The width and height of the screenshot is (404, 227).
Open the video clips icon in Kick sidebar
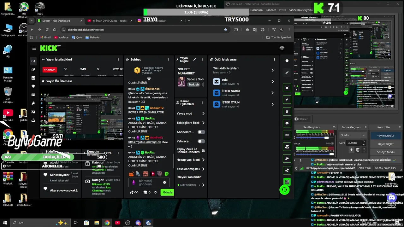[x=33, y=95]
